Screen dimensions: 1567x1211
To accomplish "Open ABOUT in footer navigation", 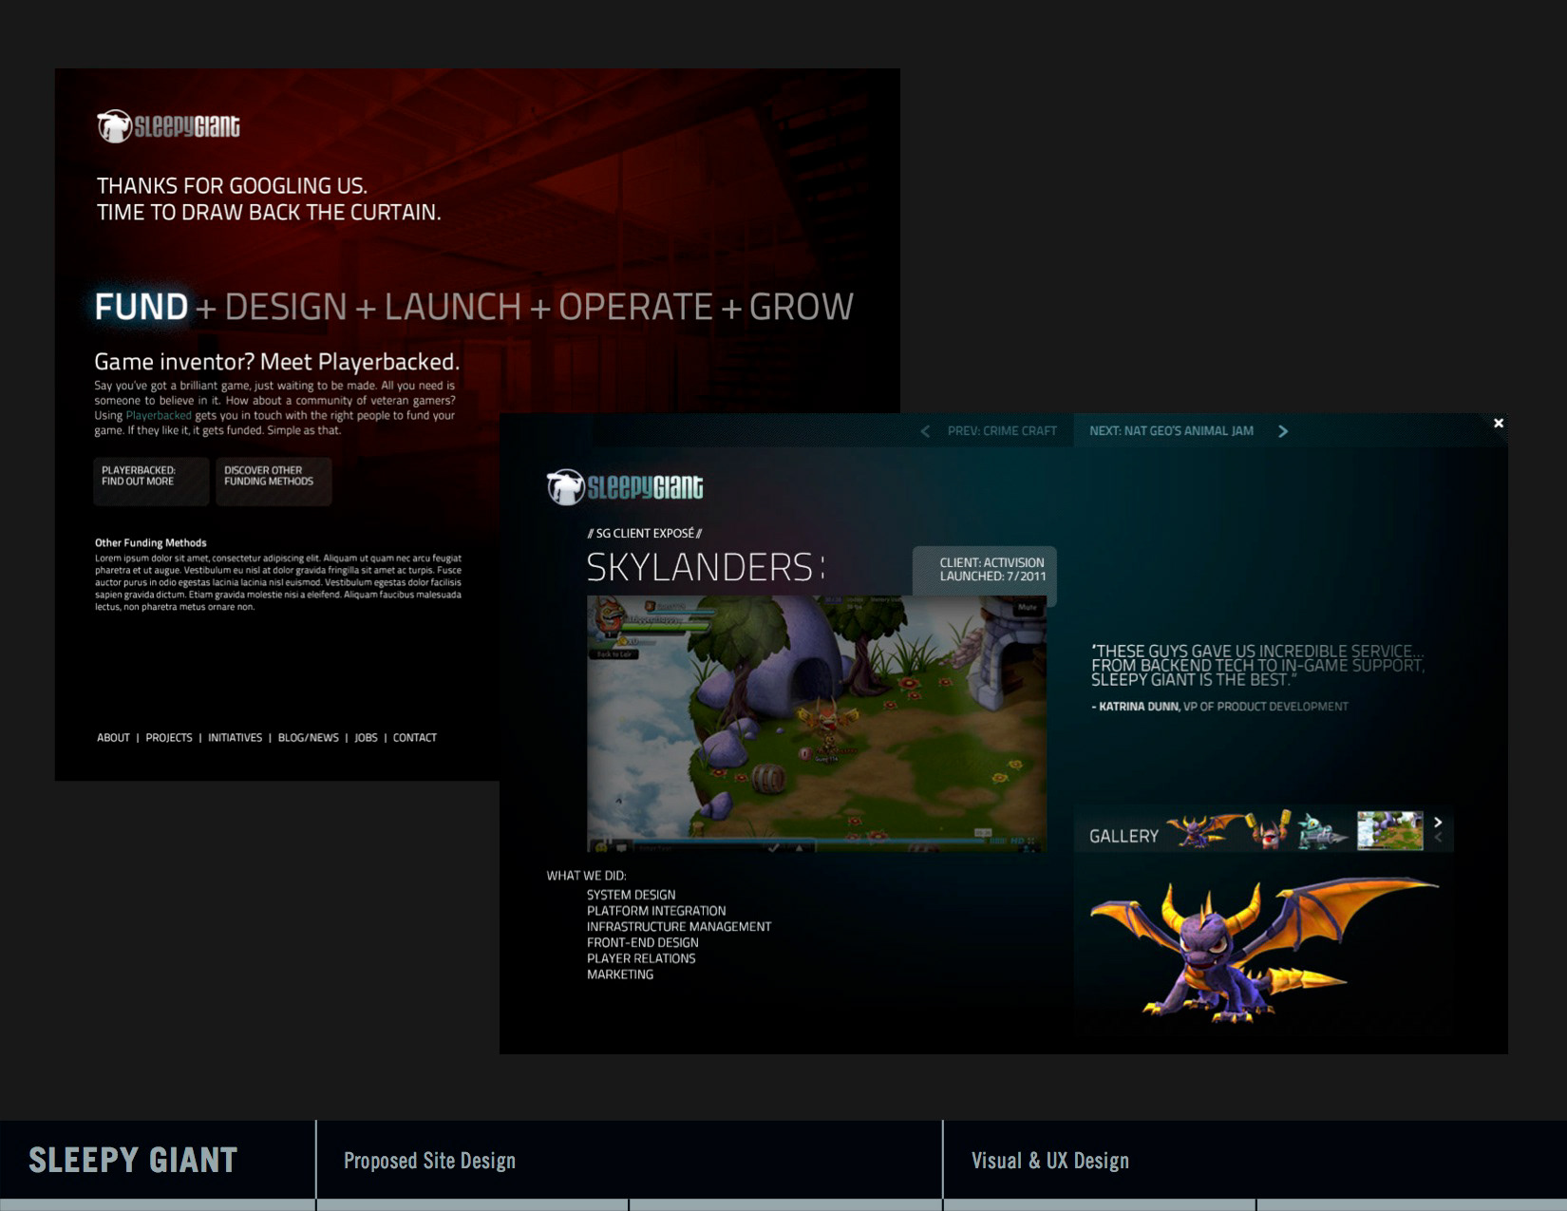I will point(113,738).
